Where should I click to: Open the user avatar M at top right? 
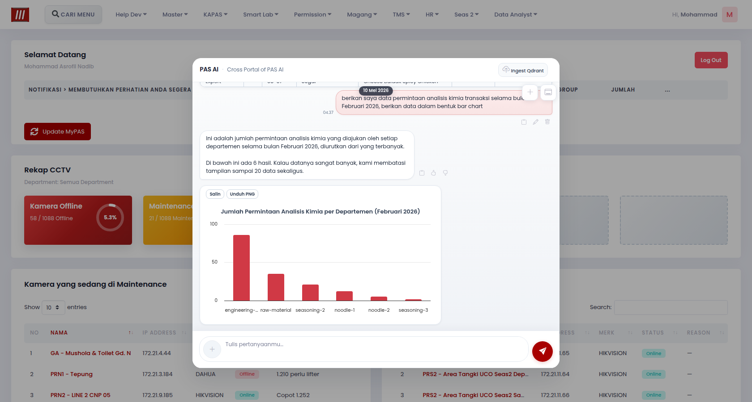click(x=730, y=15)
